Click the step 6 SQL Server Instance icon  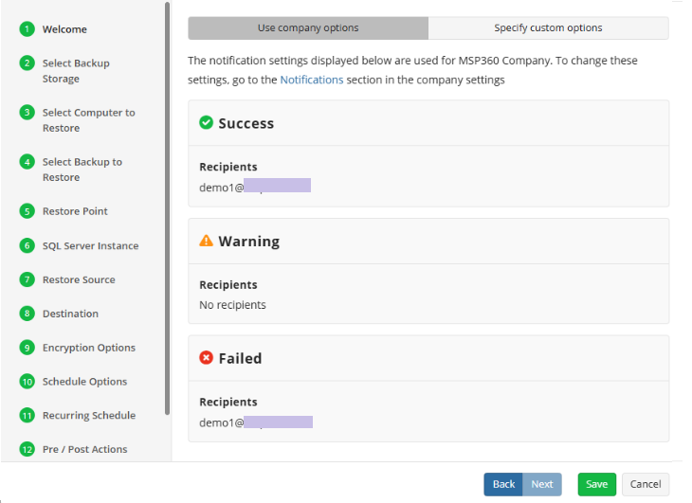[x=27, y=245]
